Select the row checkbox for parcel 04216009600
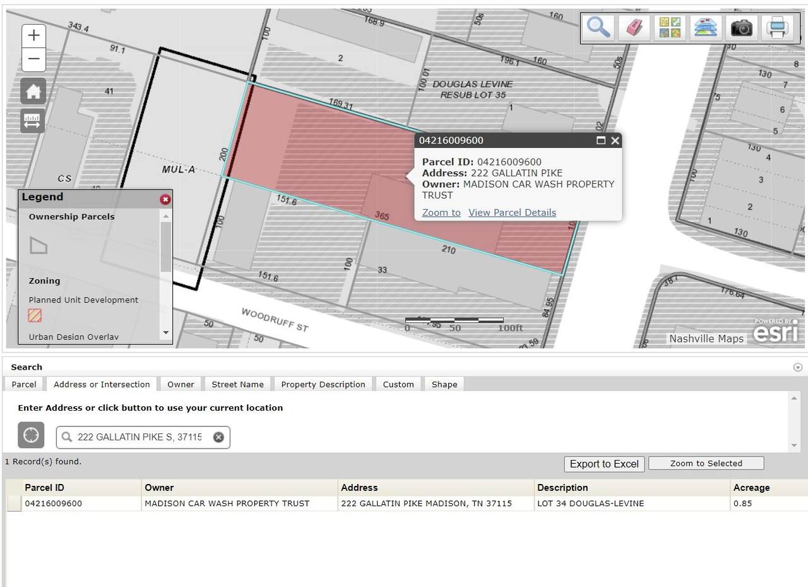Viewport: 808px width, 587px height. 13,504
